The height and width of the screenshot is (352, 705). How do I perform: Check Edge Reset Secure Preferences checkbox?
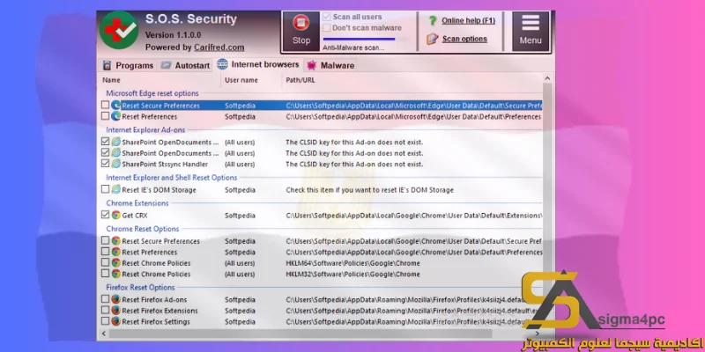pyautogui.click(x=105, y=105)
